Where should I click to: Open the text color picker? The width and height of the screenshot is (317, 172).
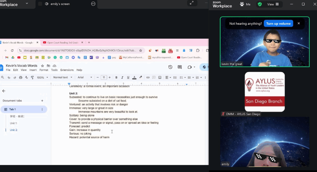[134, 78]
